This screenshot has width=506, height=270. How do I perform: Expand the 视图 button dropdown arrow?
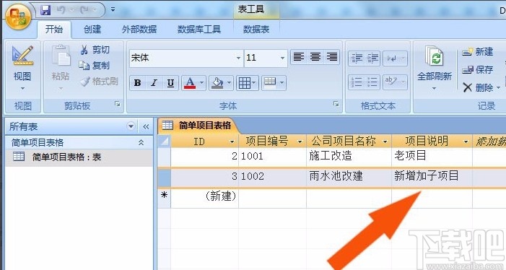coord(22,88)
